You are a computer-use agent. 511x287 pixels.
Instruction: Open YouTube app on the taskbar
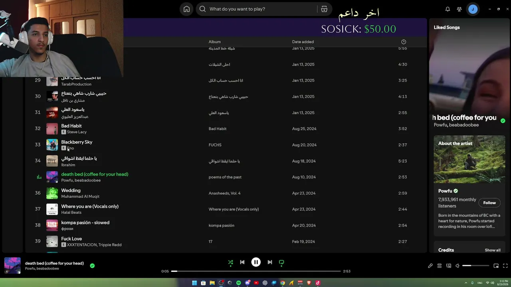(256, 283)
